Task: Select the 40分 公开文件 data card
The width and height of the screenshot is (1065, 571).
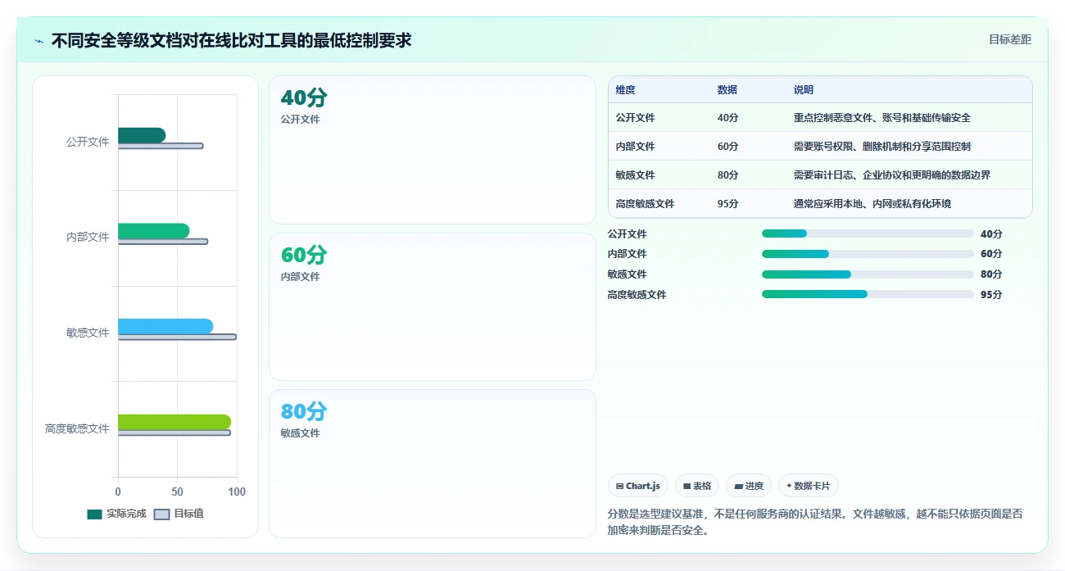Action: [432, 150]
